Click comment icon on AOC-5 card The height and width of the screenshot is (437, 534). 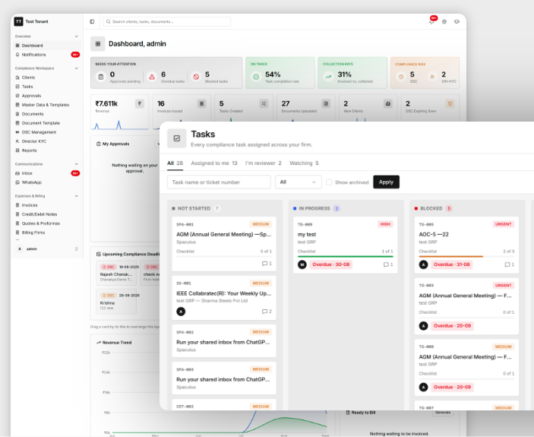tap(509, 264)
